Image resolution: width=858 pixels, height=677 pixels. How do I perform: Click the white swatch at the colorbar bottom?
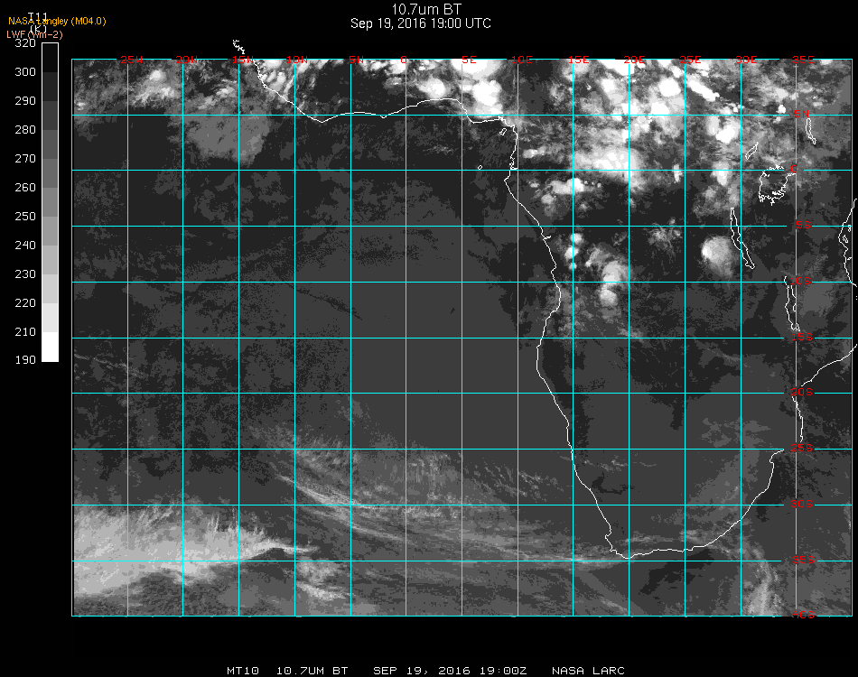click(50, 347)
